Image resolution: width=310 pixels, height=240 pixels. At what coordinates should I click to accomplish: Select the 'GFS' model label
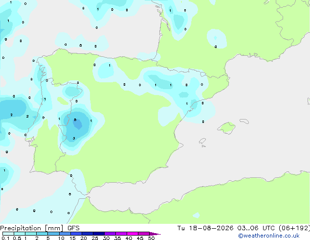tap(73, 228)
